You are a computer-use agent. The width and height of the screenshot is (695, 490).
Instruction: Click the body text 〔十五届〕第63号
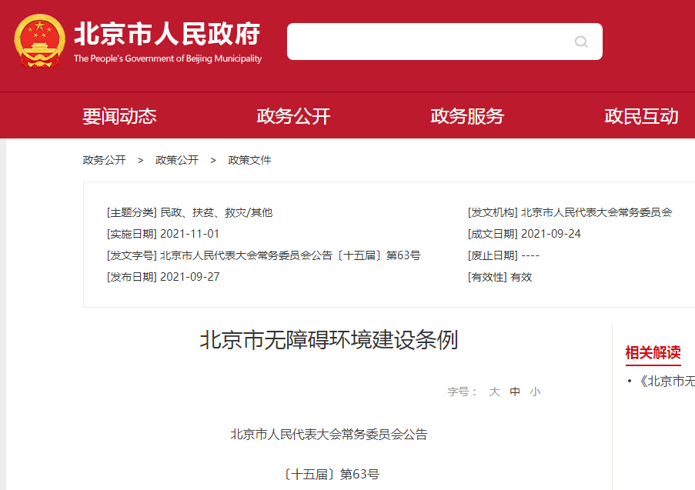pyautogui.click(x=331, y=475)
